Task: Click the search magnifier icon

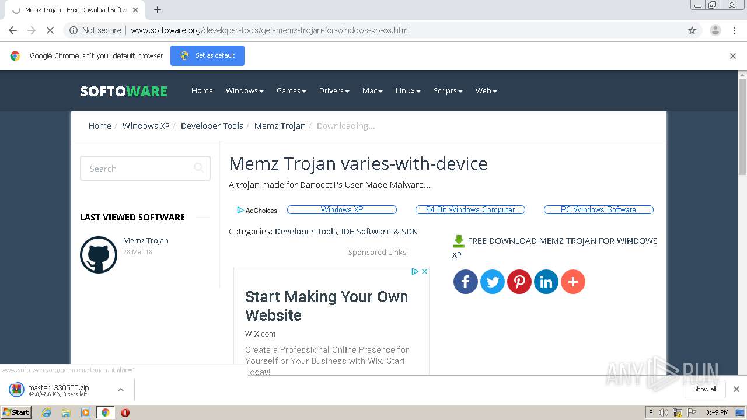Action: (198, 168)
